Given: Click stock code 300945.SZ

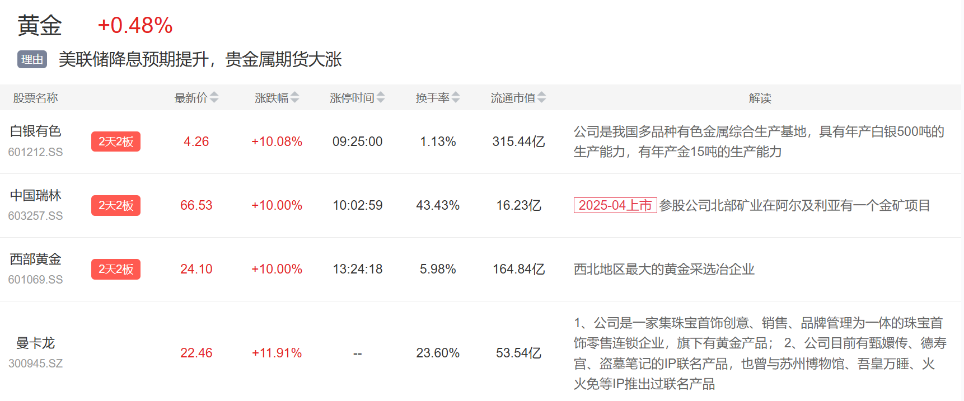Looking at the screenshot, I should click(x=35, y=364).
